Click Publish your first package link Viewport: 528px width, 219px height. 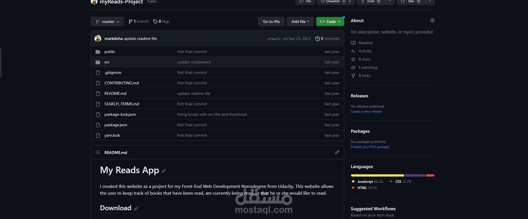pos(370,147)
